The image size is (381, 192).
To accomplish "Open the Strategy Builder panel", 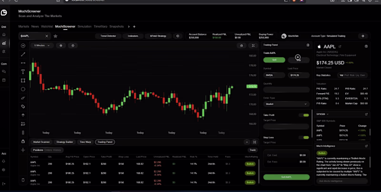I will [x=65, y=142].
